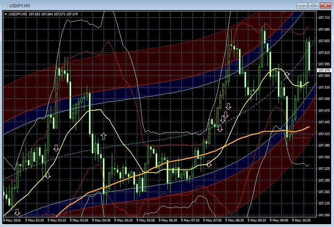Click the down arrow above the 9 May 2016 label
This screenshot has width=334, height=227.
coord(17,212)
